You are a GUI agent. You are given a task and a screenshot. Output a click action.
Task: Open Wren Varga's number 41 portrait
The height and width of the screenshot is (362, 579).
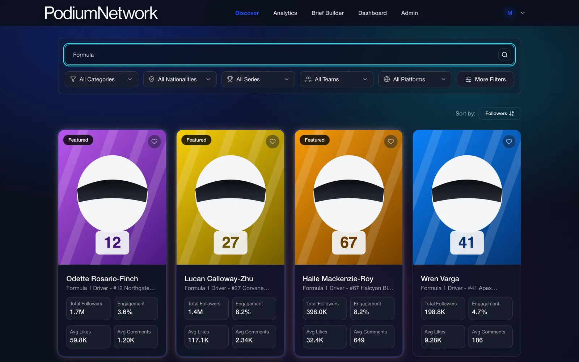pos(467,197)
